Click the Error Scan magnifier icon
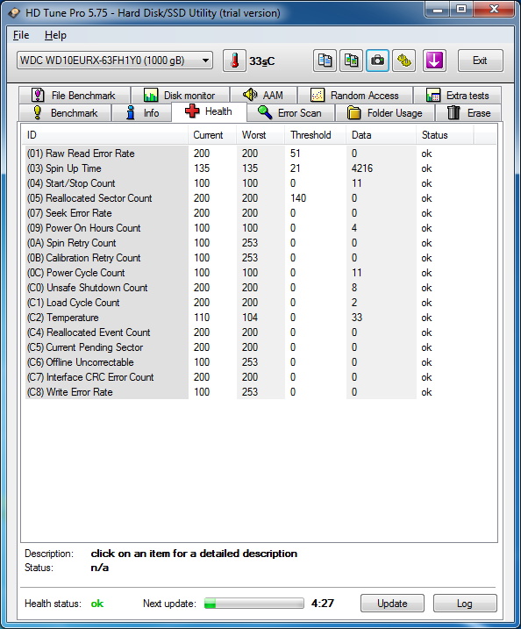 point(265,112)
